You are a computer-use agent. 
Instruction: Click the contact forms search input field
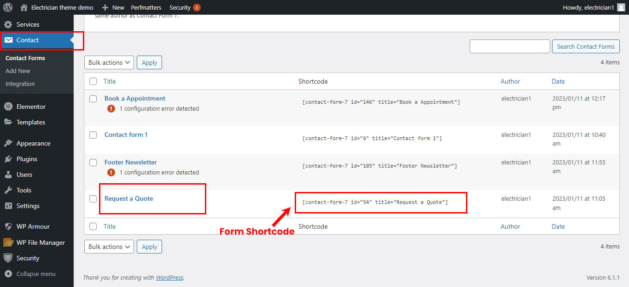coord(510,46)
